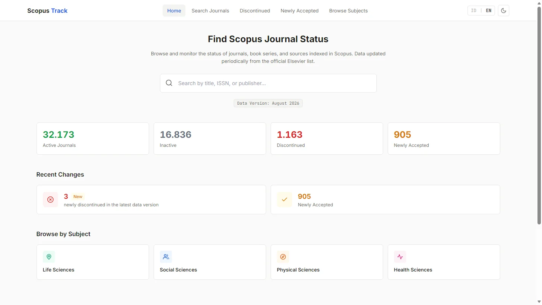Browse Physical Sciences subject
This screenshot has height=305, width=542.
(x=327, y=262)
